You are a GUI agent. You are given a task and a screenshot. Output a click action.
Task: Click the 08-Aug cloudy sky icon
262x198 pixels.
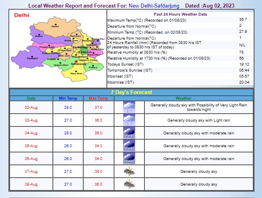[129, 184]
